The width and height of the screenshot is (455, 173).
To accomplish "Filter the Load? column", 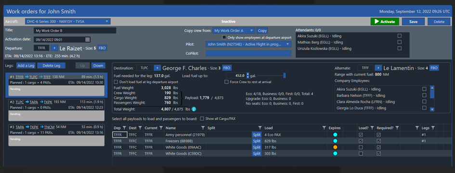I will (372, 128).
